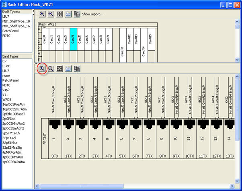This screenshot has height=191, width=242.
Task: Select Card/14 slot in rack
Action: point(144,45)
